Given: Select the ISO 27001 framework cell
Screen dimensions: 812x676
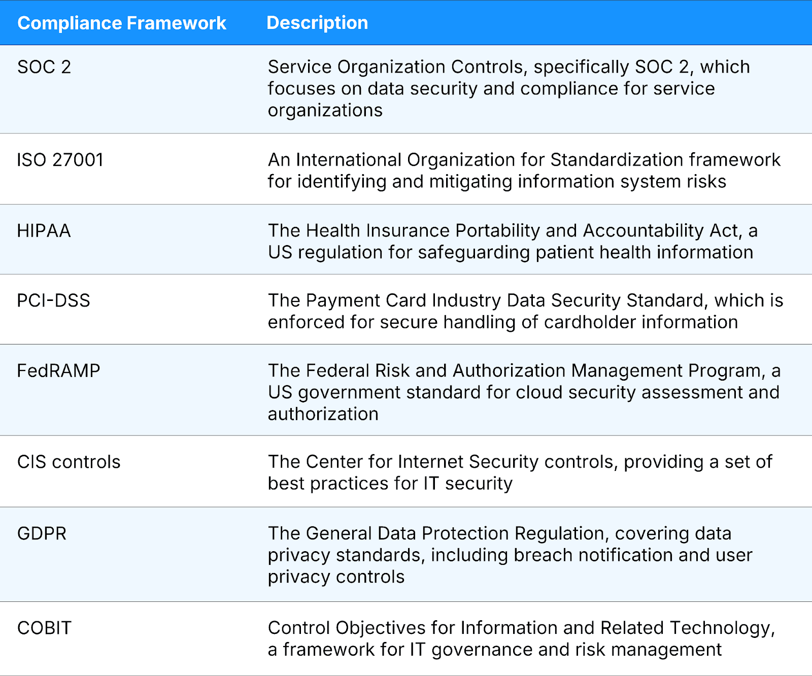Looking at the screenshot, I should tap(60, 160).
